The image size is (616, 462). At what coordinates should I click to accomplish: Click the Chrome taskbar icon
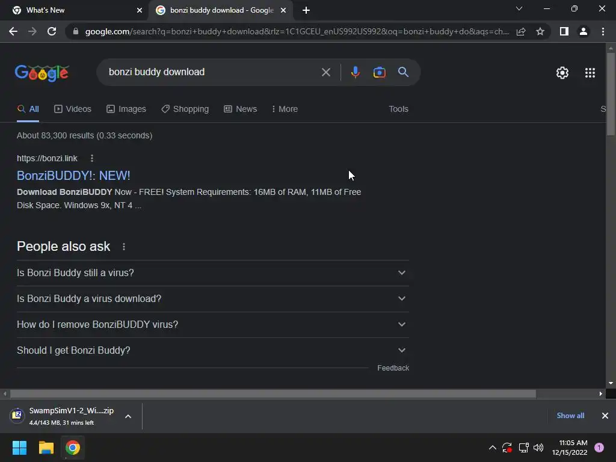(73, 448)
